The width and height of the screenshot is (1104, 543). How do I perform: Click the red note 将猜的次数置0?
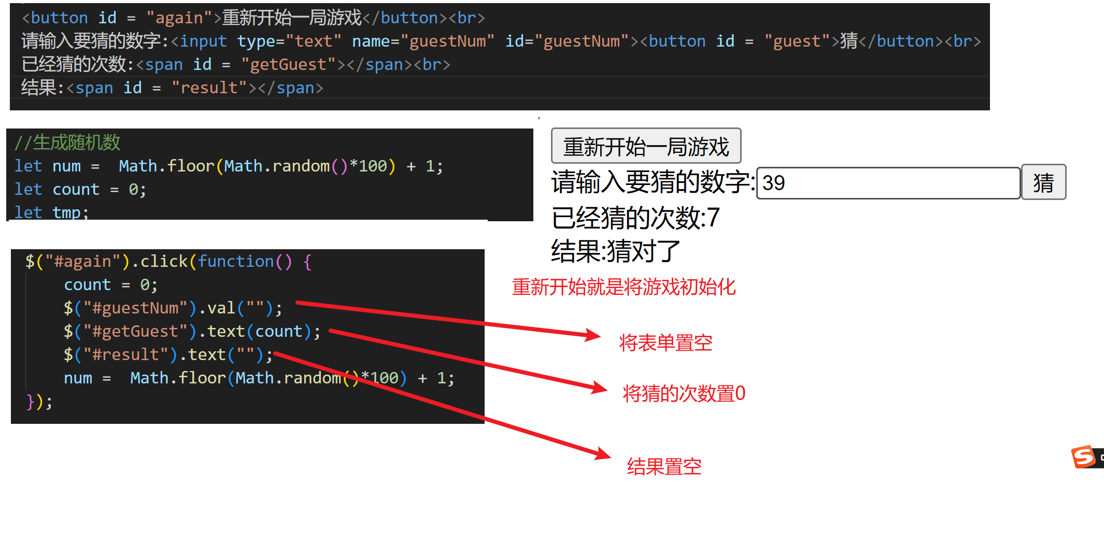[x=684, y=393]
